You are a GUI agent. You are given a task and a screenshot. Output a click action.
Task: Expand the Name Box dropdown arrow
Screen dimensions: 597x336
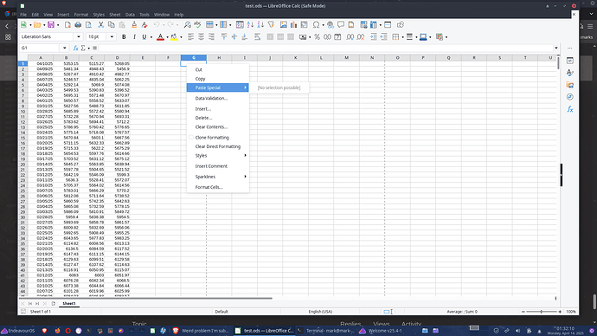pos(64,48)
